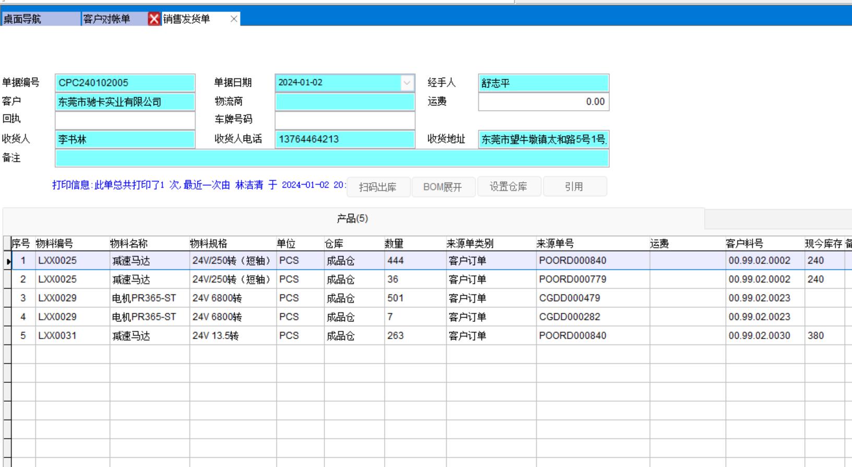Click the 扫码出库 button
This screenshot has width=852, height=467.
pos(378,187)
